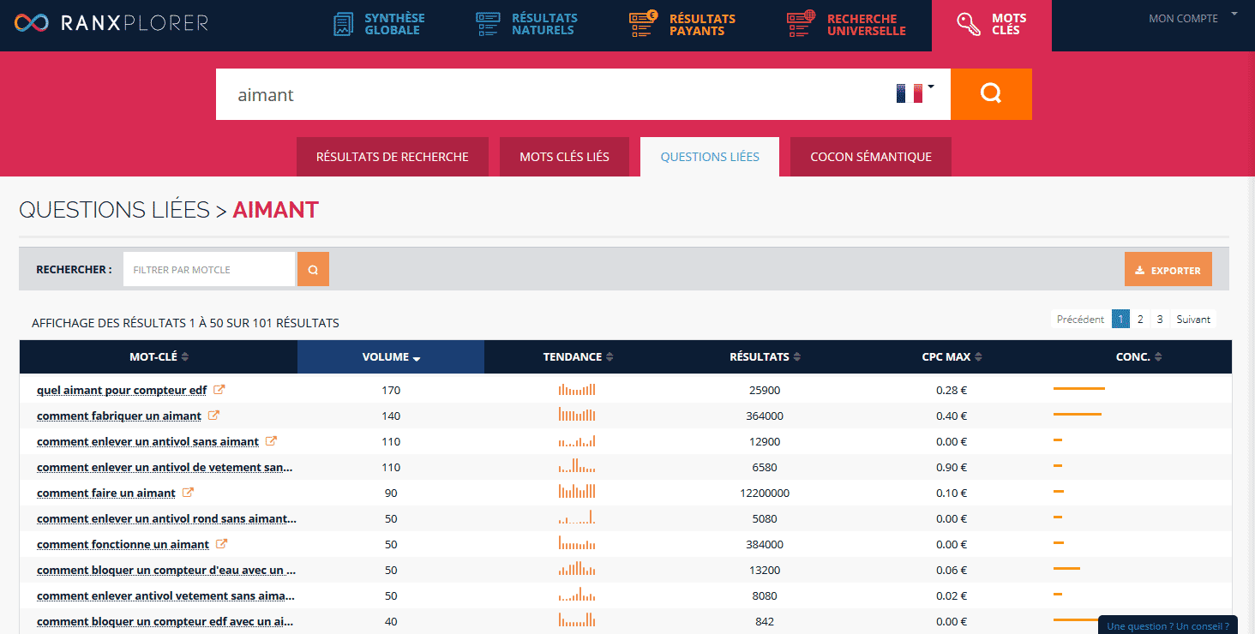Go to results page 3
The width and height of the screenshot is (1255, 634).
pos(1160,320)
